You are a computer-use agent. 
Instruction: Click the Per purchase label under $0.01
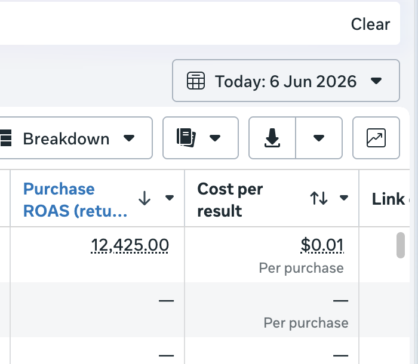pyautogui.click(x=301, y=268)
